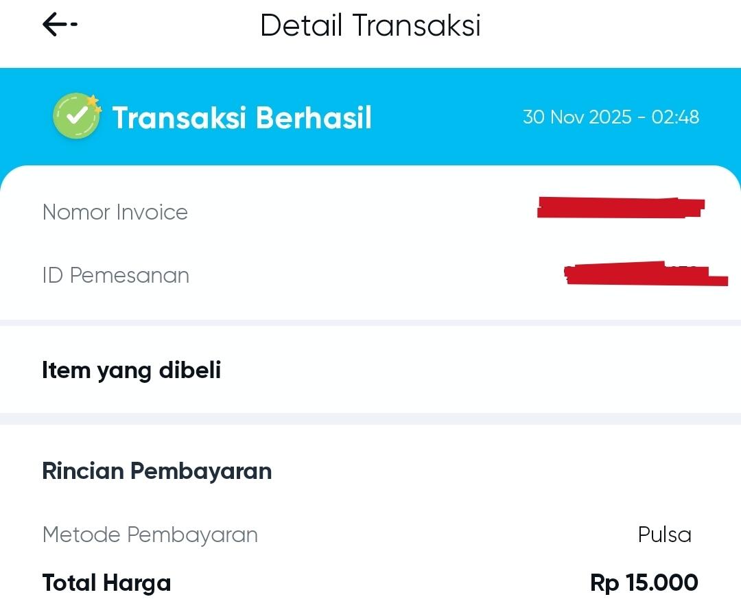Screen dimensions: 741x610
Task: Select the Rincian Pembayaran heading text
Action: 157,471
